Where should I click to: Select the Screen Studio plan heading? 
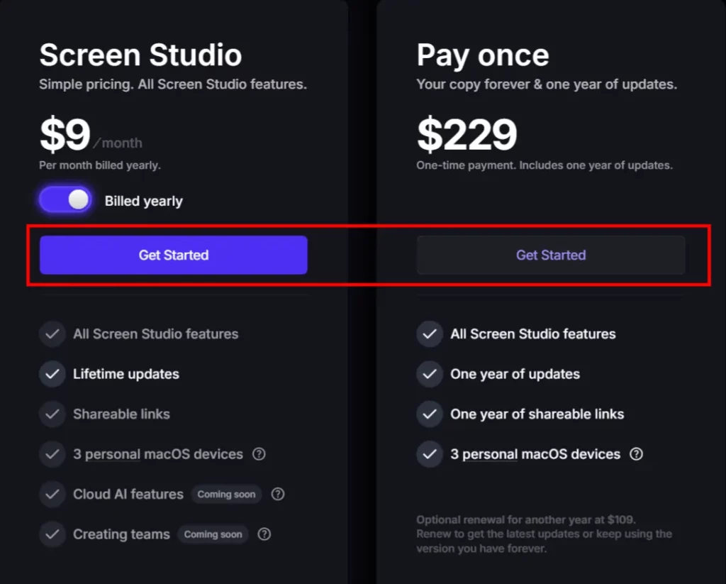140,55
